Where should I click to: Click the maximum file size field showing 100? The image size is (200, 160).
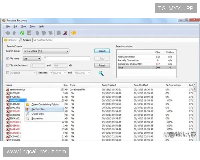pyautogui.click(x=60, y=65)
